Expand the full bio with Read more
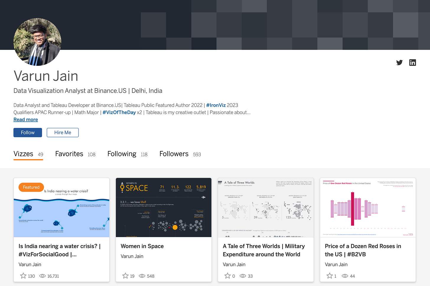Image resolution: width=430 pixels, height=286 pixels. click(25, 119)
